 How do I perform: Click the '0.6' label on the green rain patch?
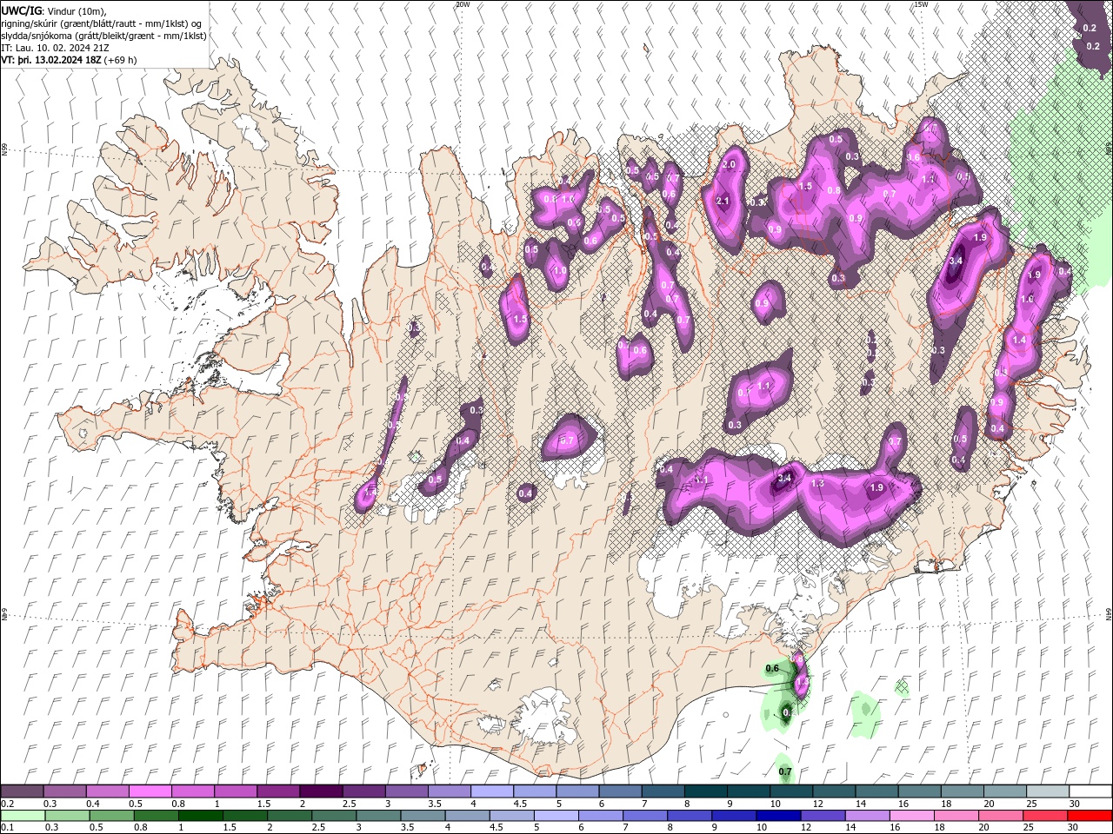pos(771,668)
